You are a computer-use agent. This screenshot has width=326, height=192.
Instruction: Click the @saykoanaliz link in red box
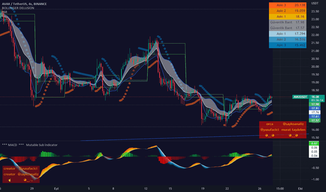coord(294,124)
